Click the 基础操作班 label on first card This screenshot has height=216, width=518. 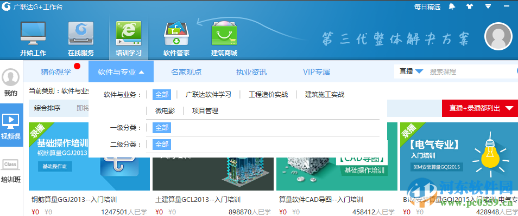point(54,167)
